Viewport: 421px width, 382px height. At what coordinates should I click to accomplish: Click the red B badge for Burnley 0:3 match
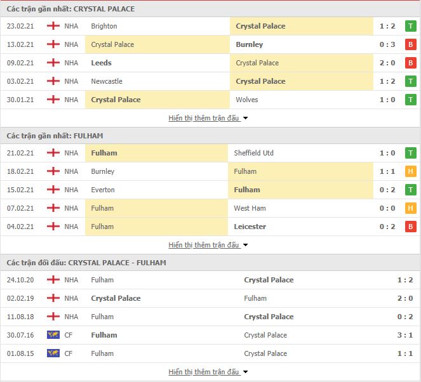[x=411, y=44]
